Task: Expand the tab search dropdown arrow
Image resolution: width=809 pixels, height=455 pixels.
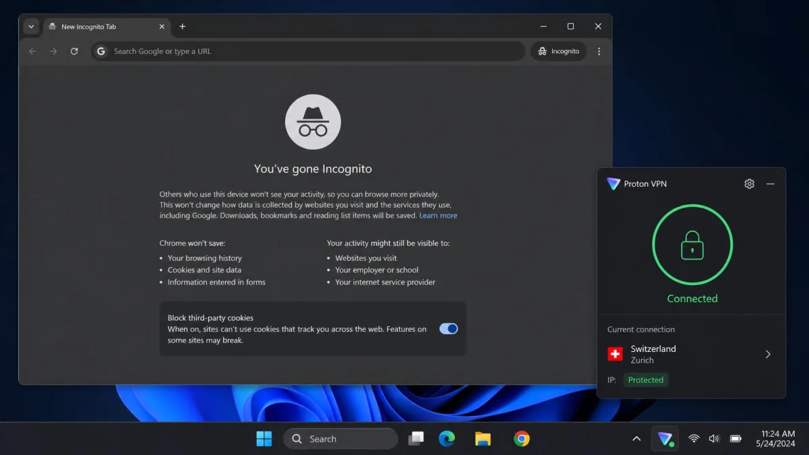Action: (x=31, y=27)
